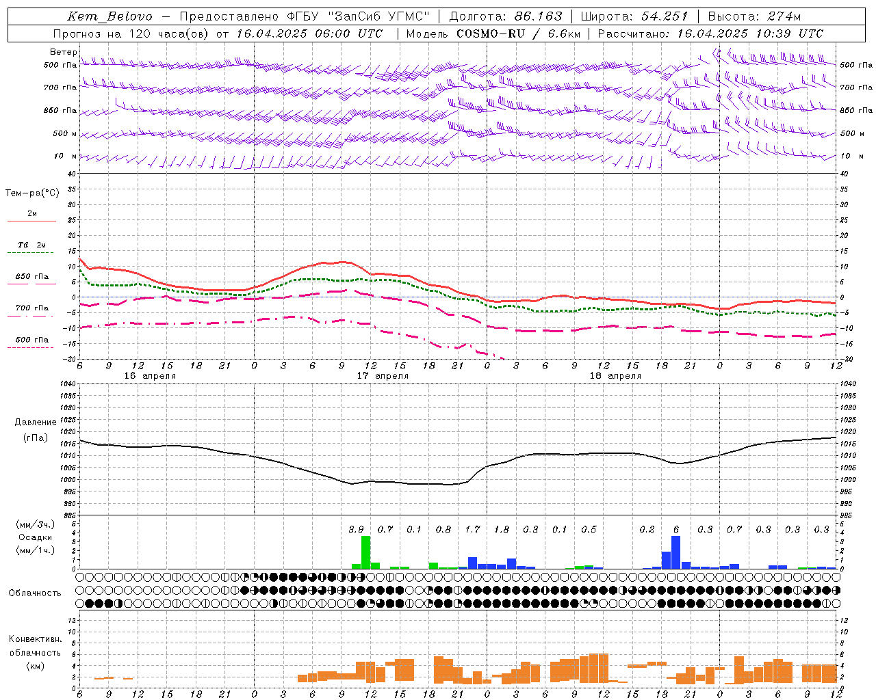Image resolution: width=876 pixels, height=700 pixels.
Task: Click the Рассчитано: 16.04.2025 10:39 UTC text
Action: (x=710, y=33)
